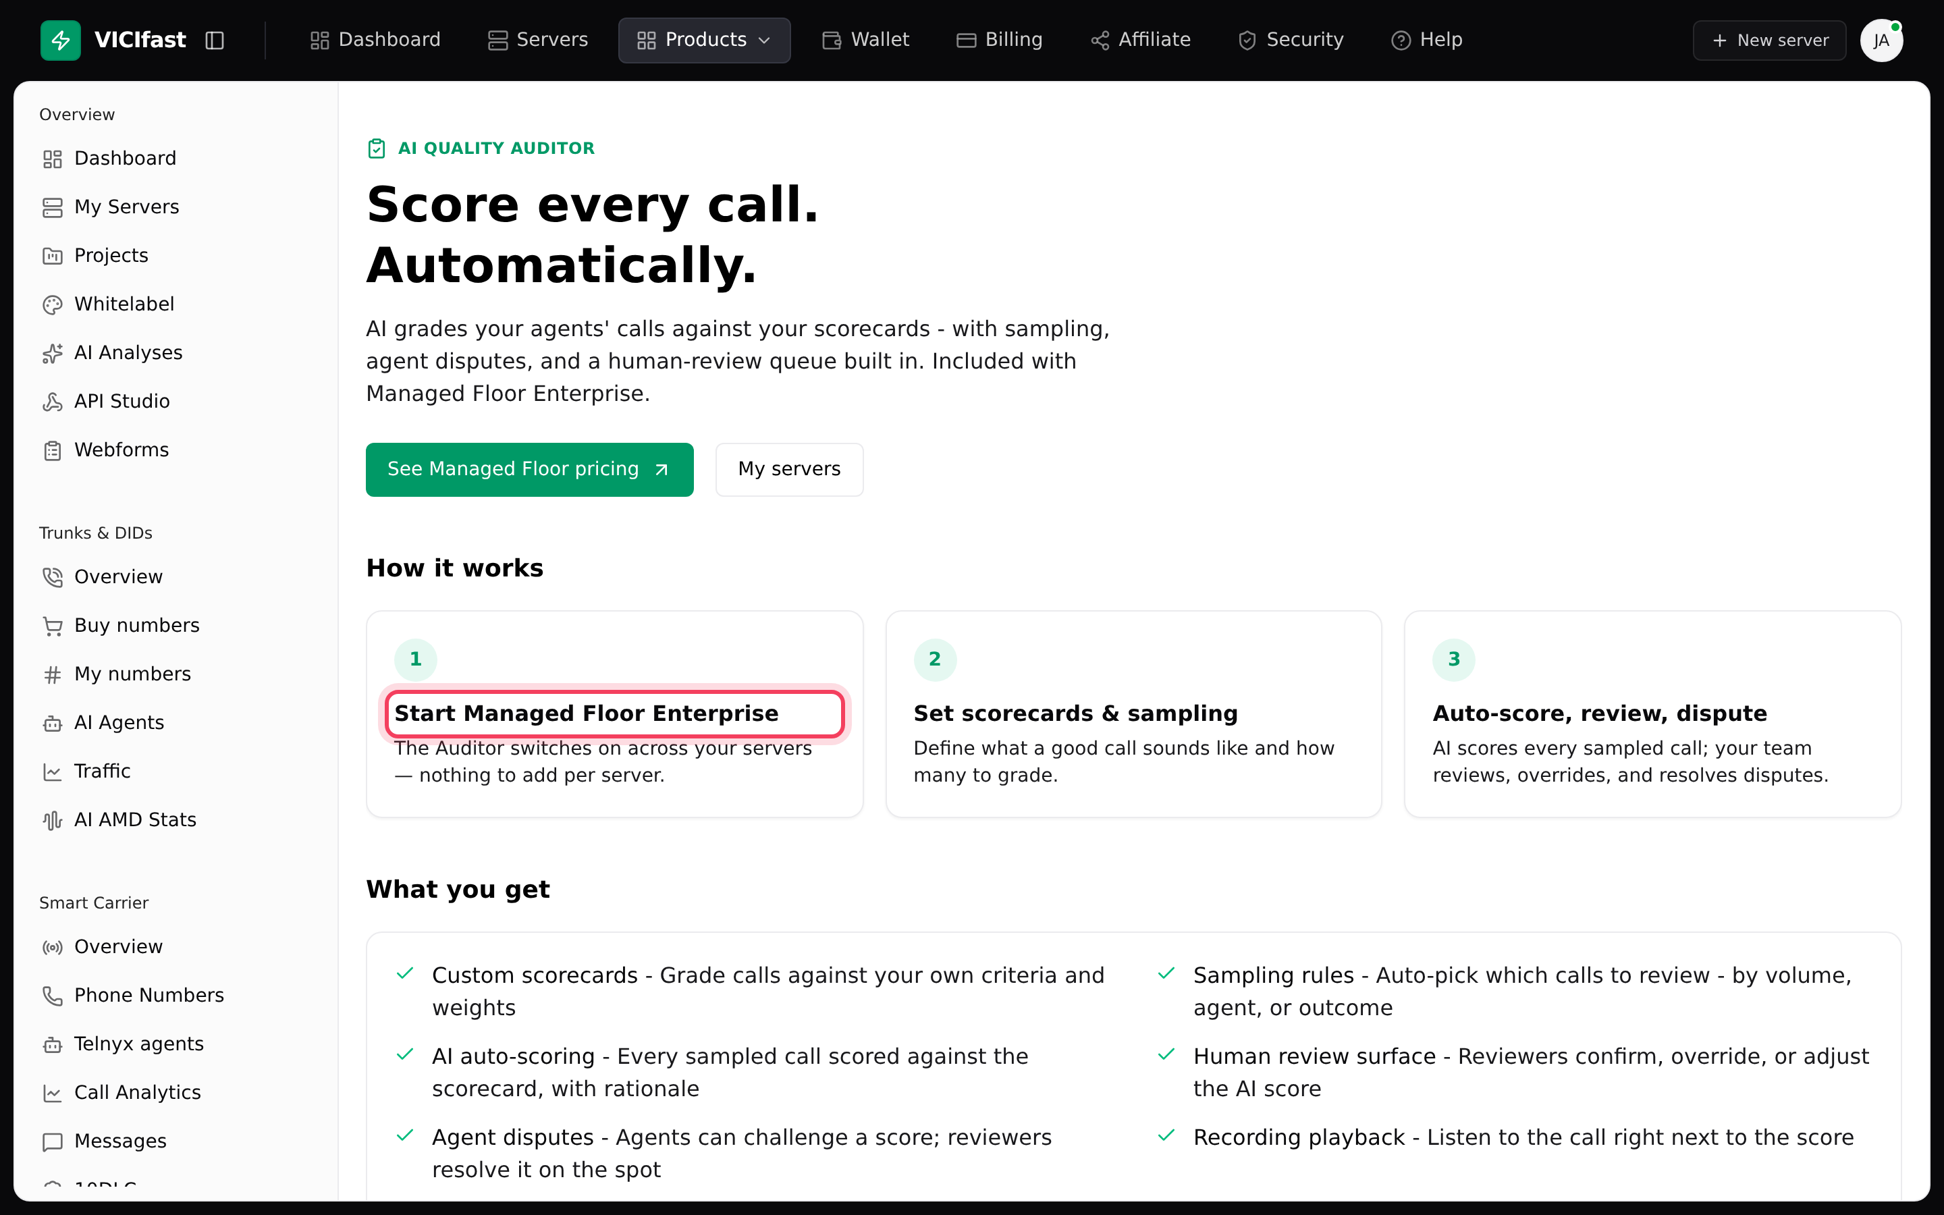This screenshot has width=1944, height=1215.
Task: Click the Traffic chart icon
Action: click(53, 772)
